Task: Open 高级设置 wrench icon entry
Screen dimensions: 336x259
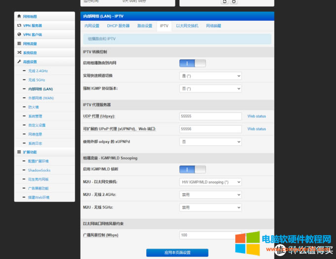Action: click(x=30, y=62)
